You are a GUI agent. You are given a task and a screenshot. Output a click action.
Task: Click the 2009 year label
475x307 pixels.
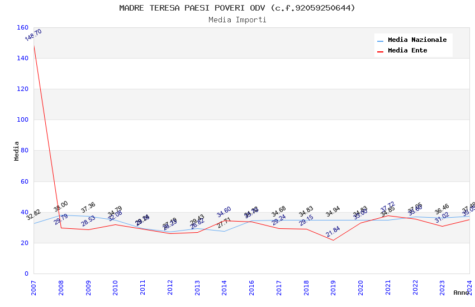(88, 287)
